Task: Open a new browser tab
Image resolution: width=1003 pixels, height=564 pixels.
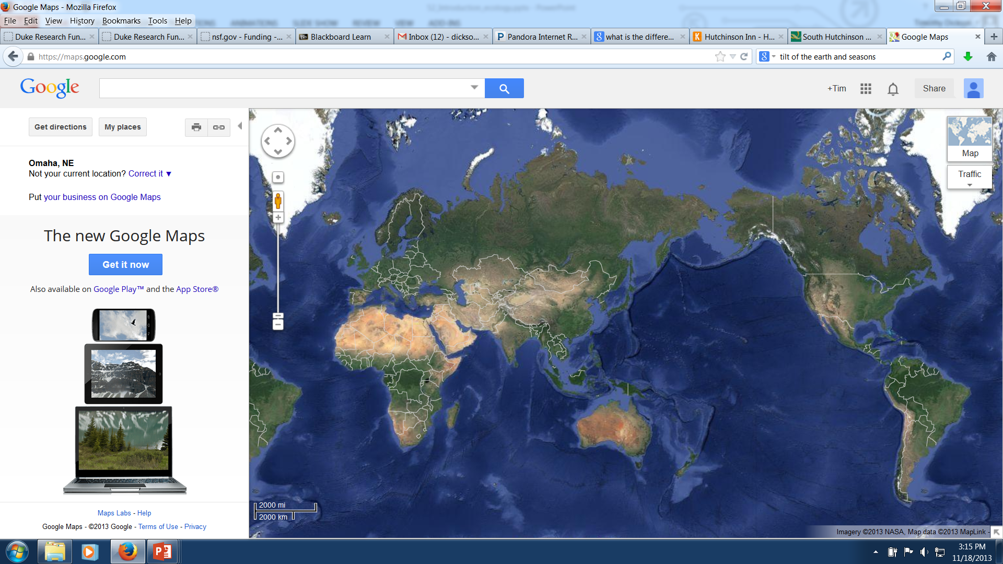Action: pos(994,37)
